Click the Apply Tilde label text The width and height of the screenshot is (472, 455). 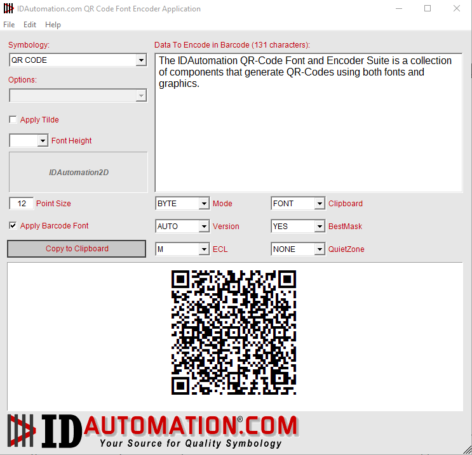pos(39,120)
